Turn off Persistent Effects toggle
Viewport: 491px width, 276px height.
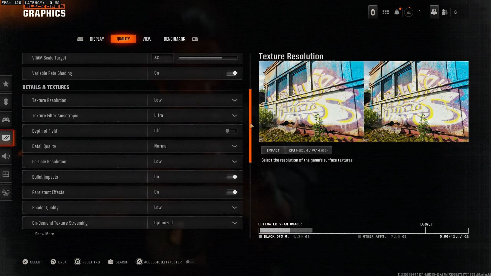[231, 192]
